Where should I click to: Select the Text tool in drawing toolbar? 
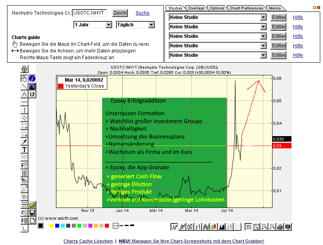24,150
